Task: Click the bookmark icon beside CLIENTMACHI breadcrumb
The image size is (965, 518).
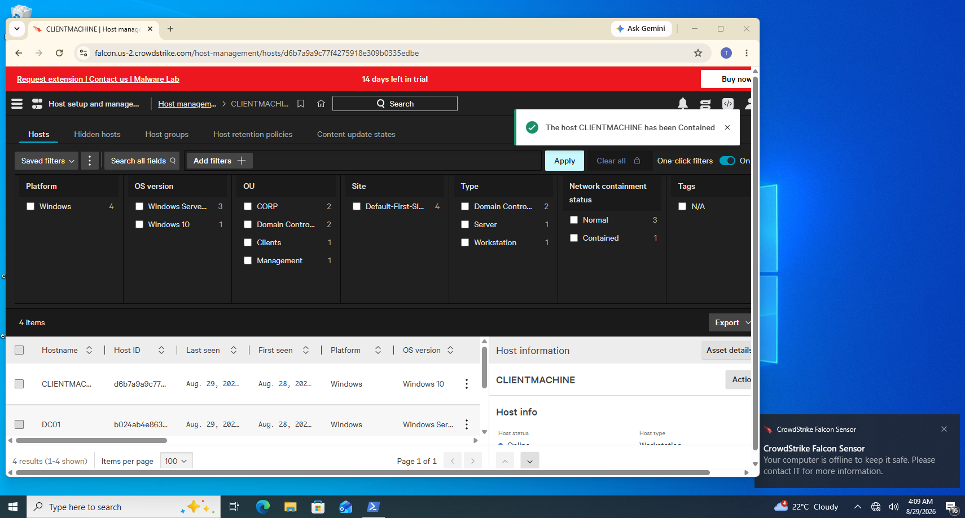Action: click(301, 104)
